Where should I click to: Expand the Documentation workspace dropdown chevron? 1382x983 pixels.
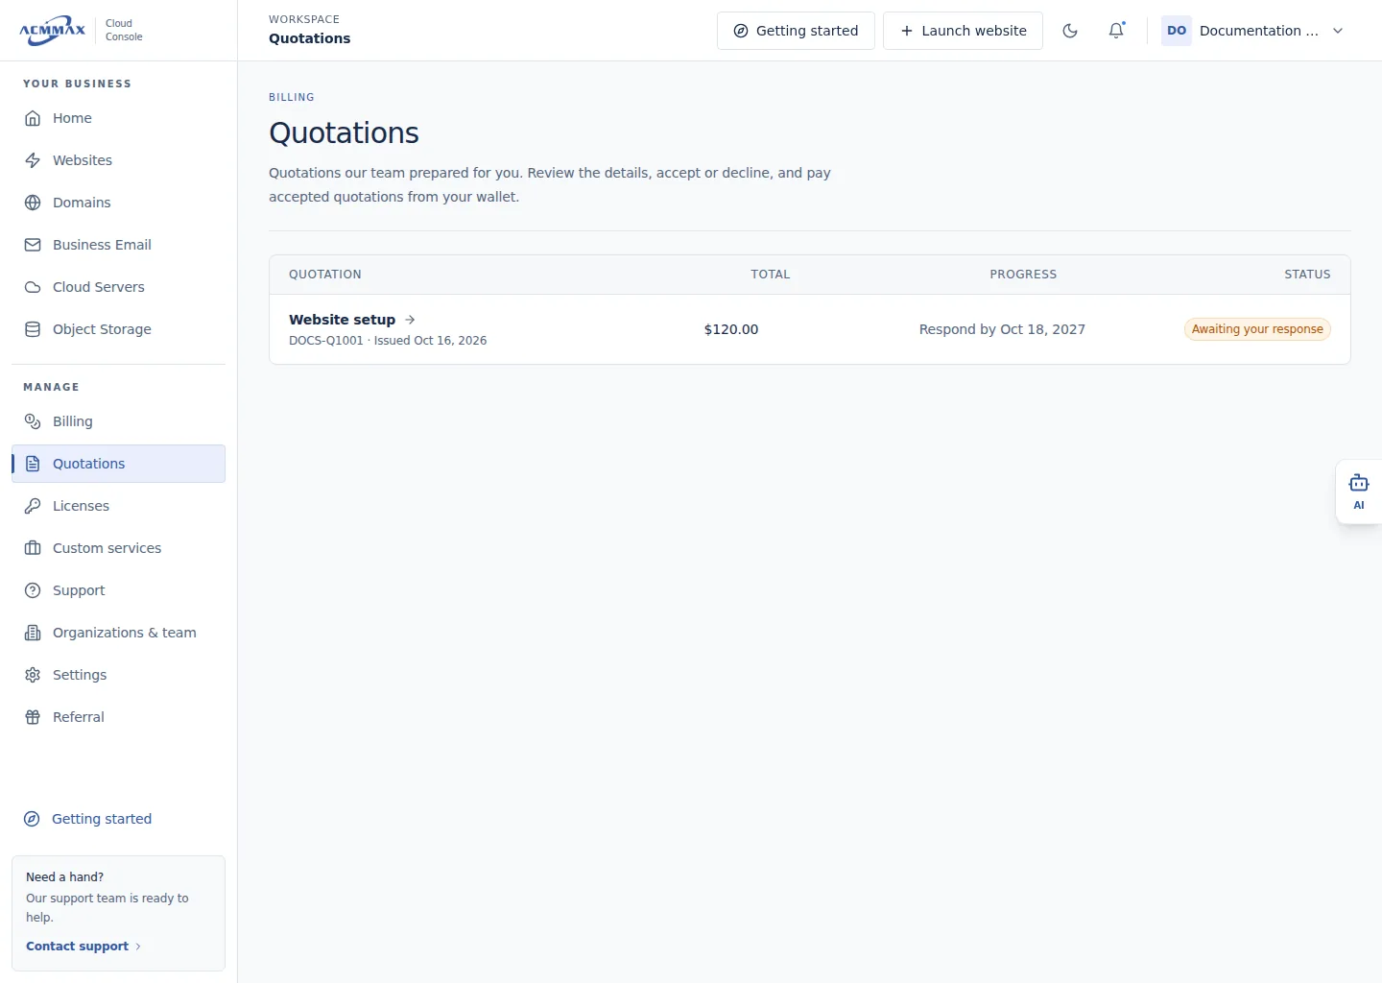pos(1338,31)
